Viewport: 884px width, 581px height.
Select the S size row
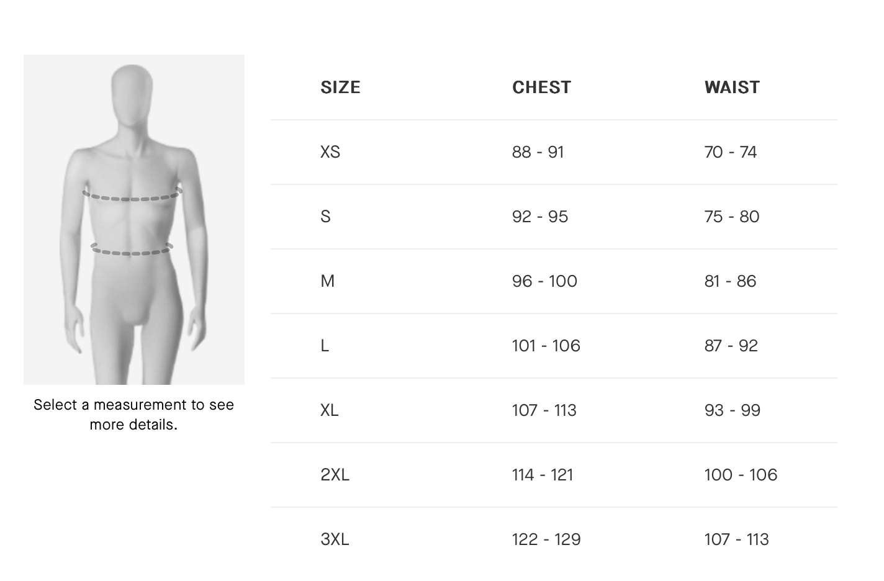pos(554,217)
